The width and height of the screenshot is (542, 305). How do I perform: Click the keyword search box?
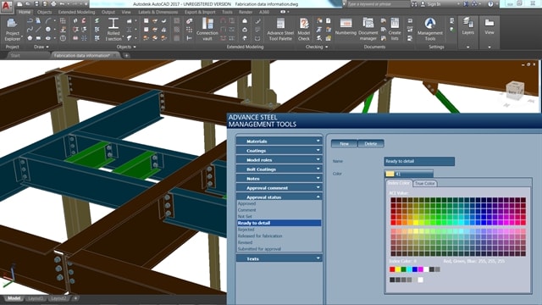point(379,4)
